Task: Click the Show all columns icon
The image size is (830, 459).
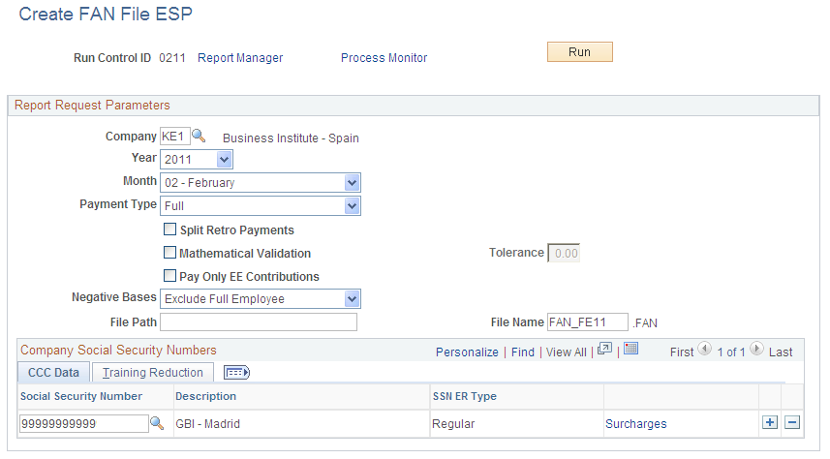Action: click(x=236, y=373)
